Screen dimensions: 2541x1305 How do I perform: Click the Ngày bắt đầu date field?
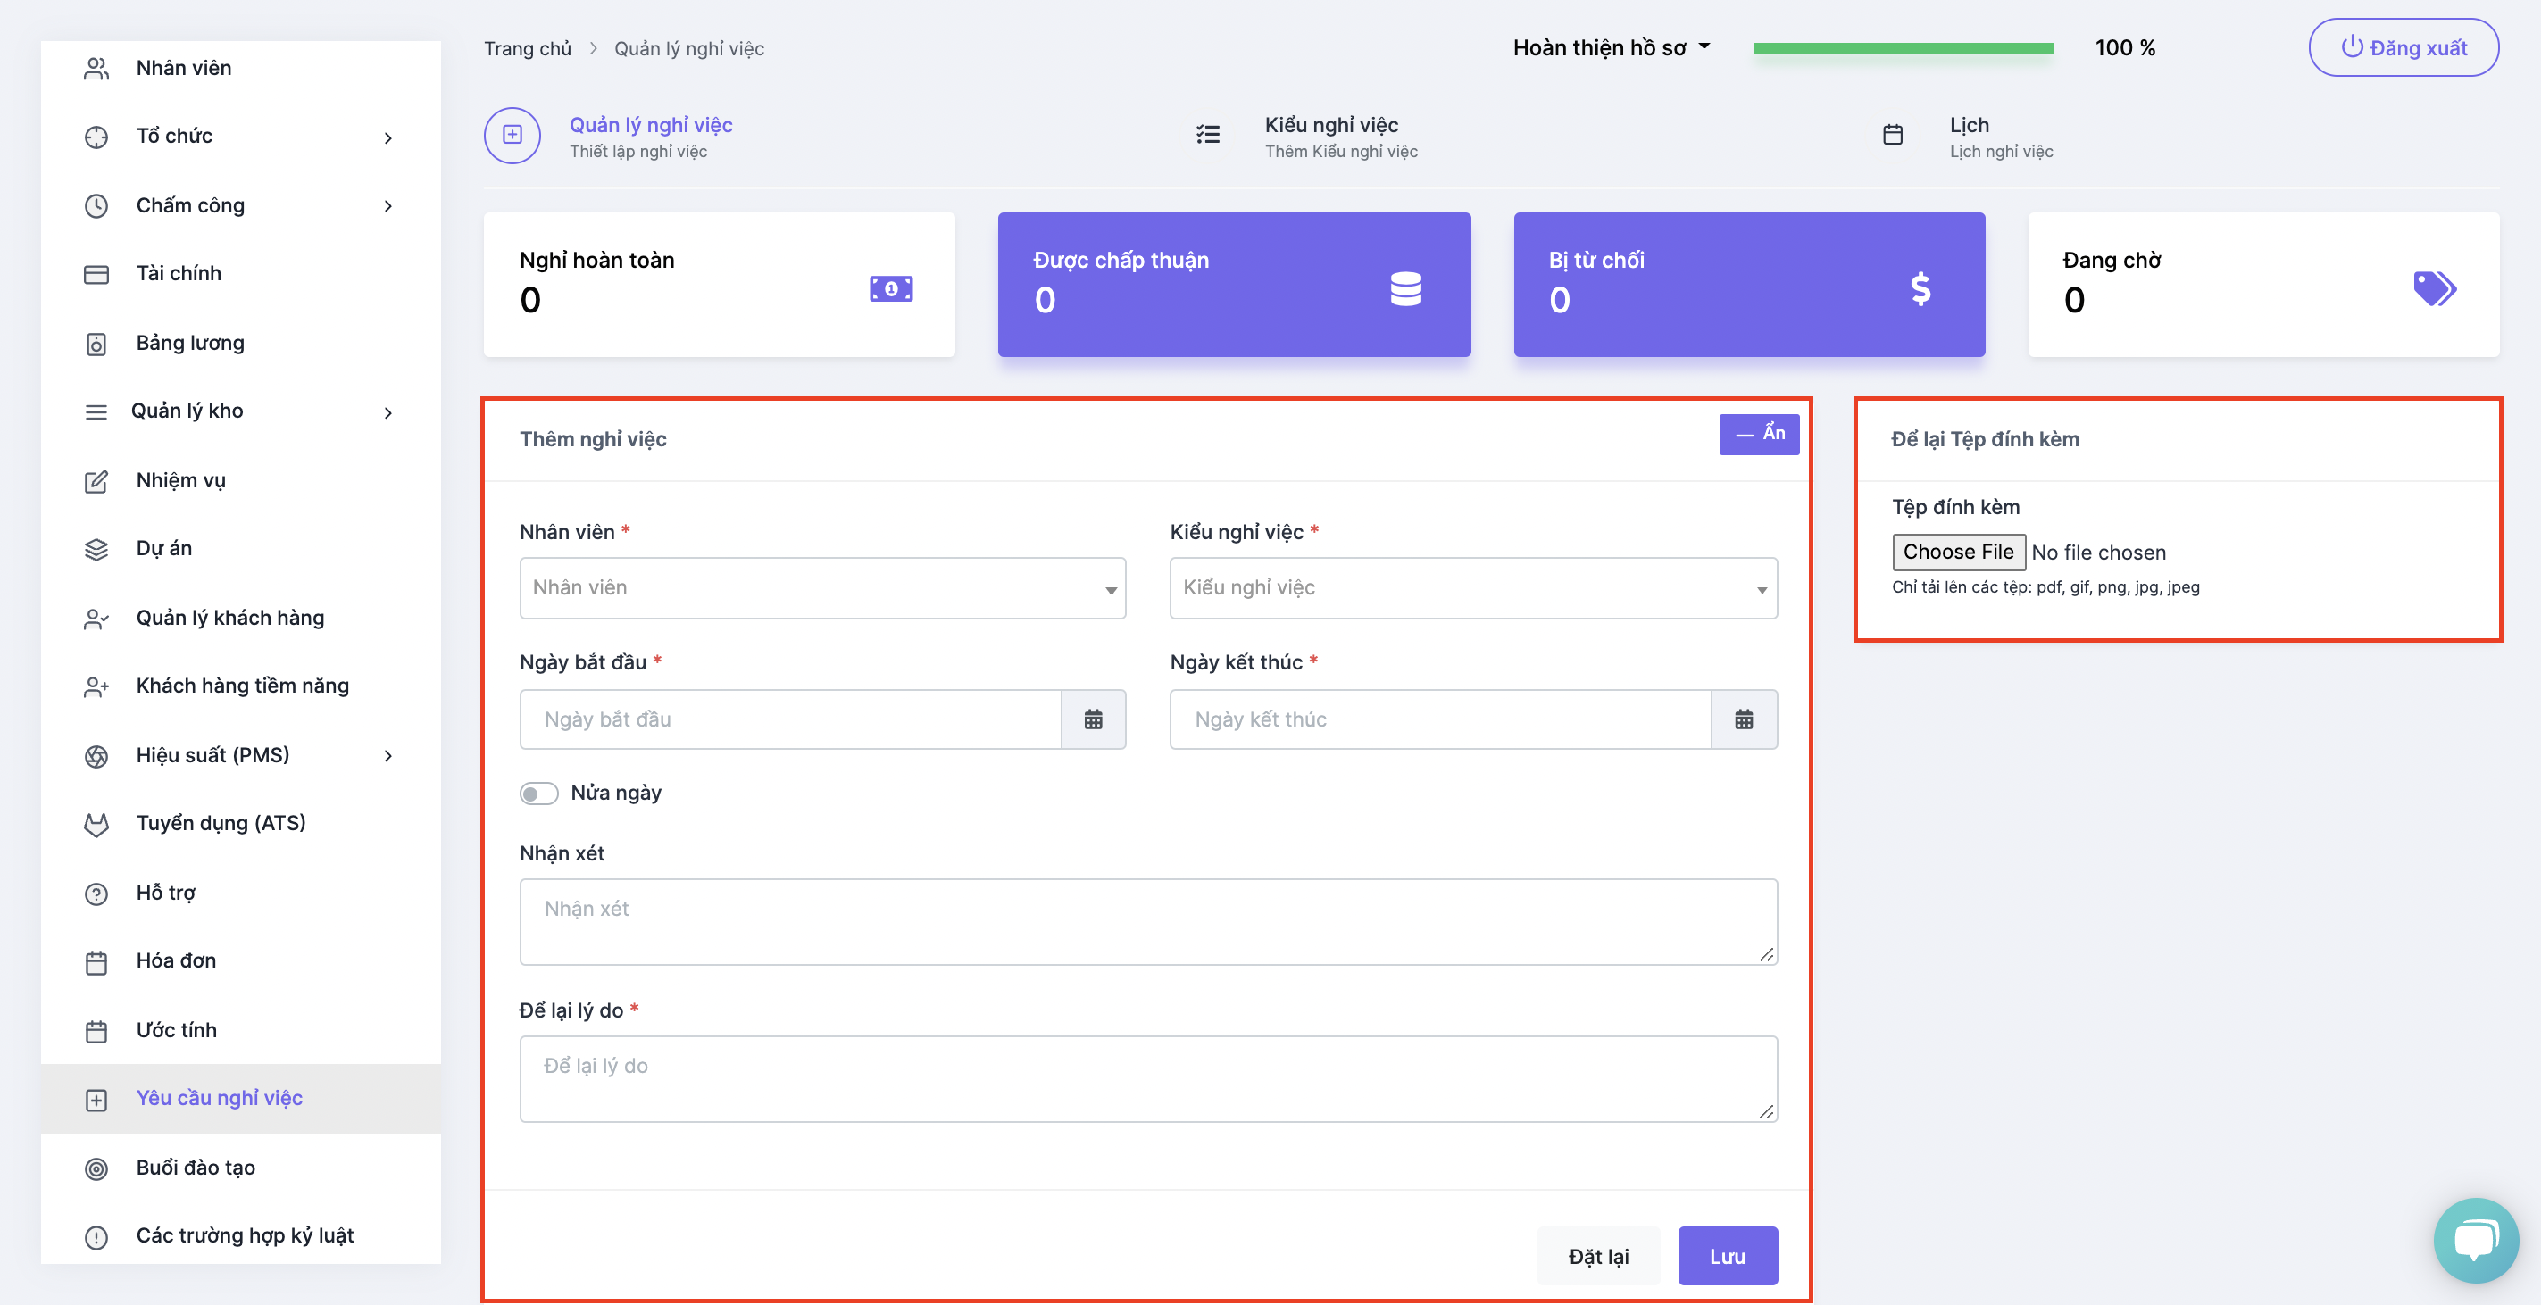pos(790,719)
